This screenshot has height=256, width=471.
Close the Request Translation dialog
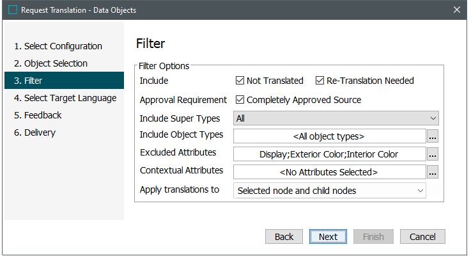pos(457,10)
